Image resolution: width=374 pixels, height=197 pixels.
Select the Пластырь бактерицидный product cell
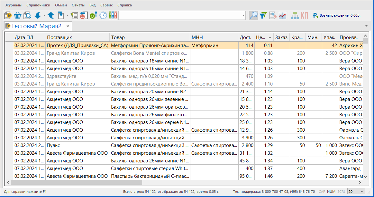click(x=150, y=176)
